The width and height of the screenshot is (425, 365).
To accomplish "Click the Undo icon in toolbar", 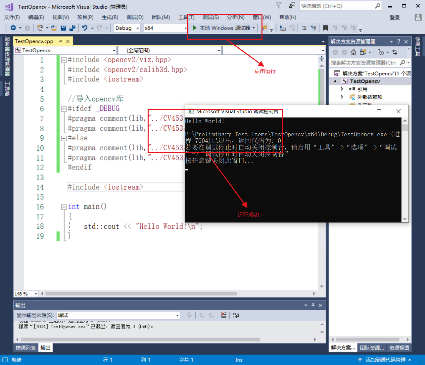I will click(x=85, y=28).
